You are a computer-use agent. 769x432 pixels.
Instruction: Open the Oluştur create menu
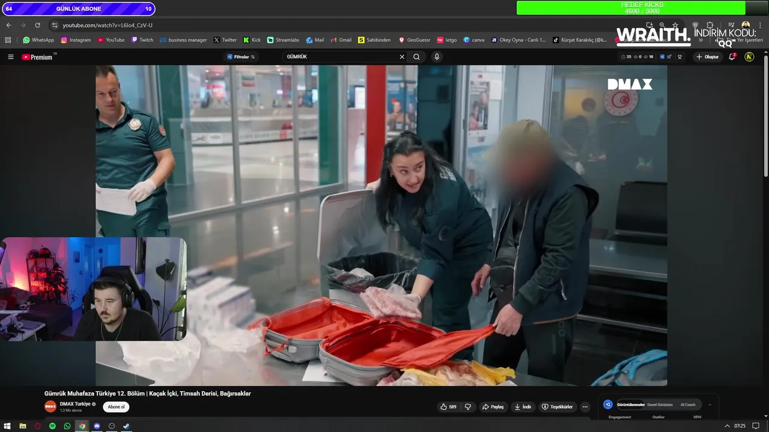[x=707, y=57]
